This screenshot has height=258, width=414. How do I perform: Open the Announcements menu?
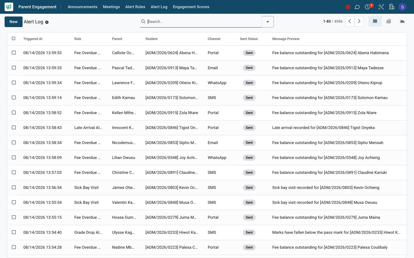click(x=83, y=7)
